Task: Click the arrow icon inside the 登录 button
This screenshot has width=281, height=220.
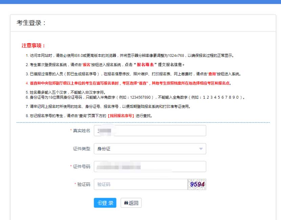Action: tap(99, 203)
